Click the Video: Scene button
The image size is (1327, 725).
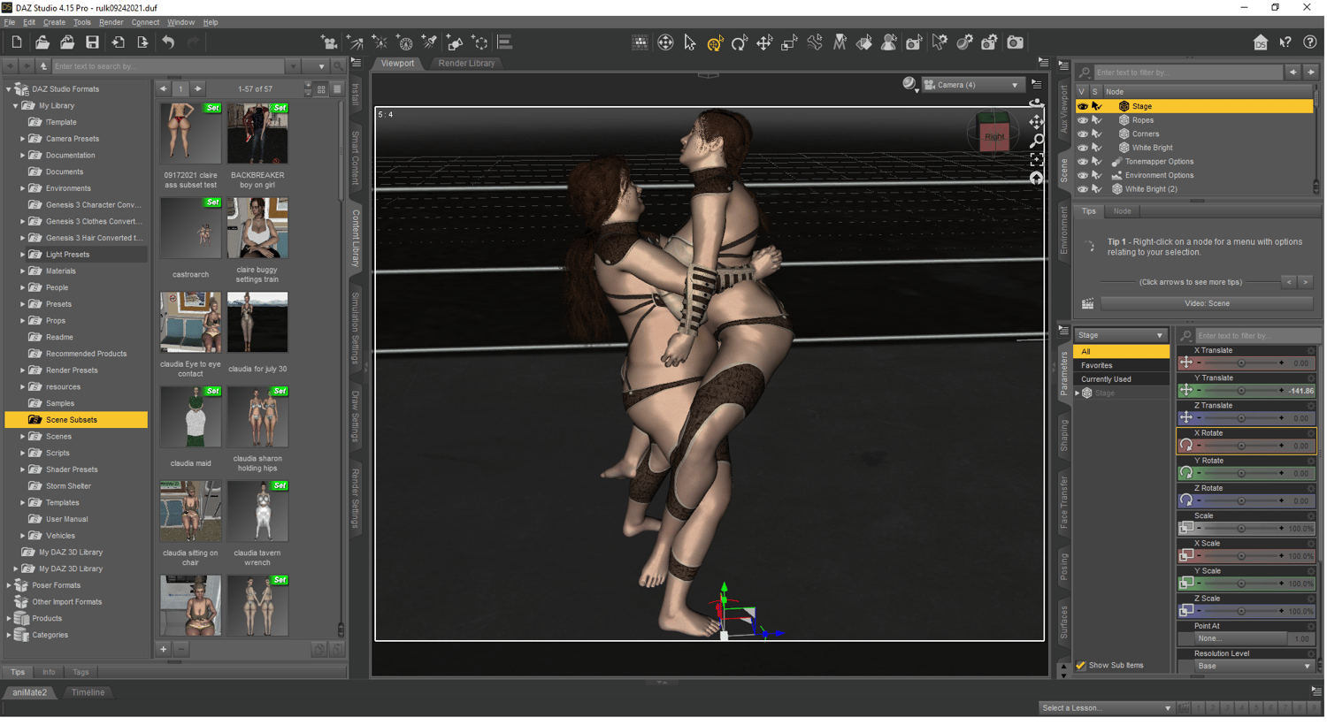[x=1207, y=303]
